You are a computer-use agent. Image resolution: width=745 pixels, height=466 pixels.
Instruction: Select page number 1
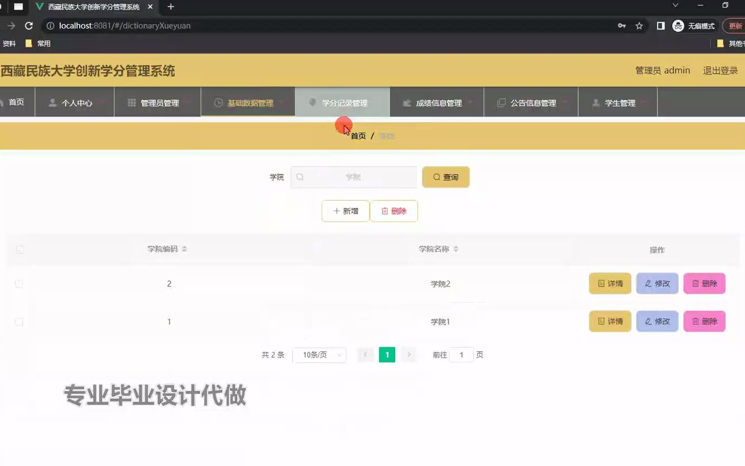pos(387,355)
